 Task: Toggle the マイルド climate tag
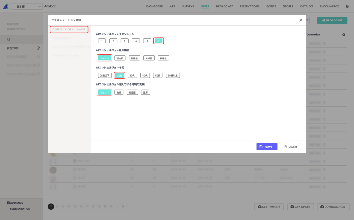[104, 93]
